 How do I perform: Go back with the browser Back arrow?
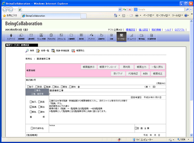[5, 9]
